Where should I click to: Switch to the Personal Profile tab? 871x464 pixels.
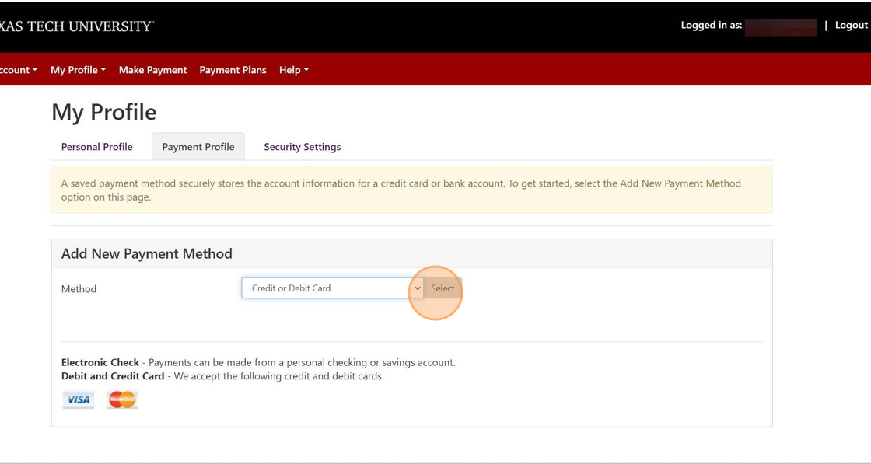coord(96,147)
